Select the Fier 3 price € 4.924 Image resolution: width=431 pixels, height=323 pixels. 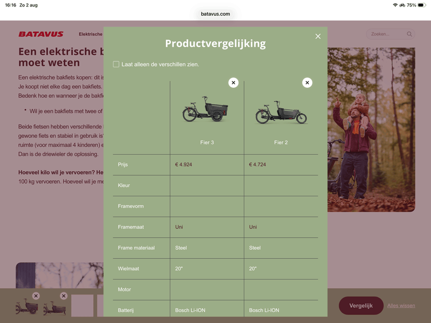pos(184,165)
